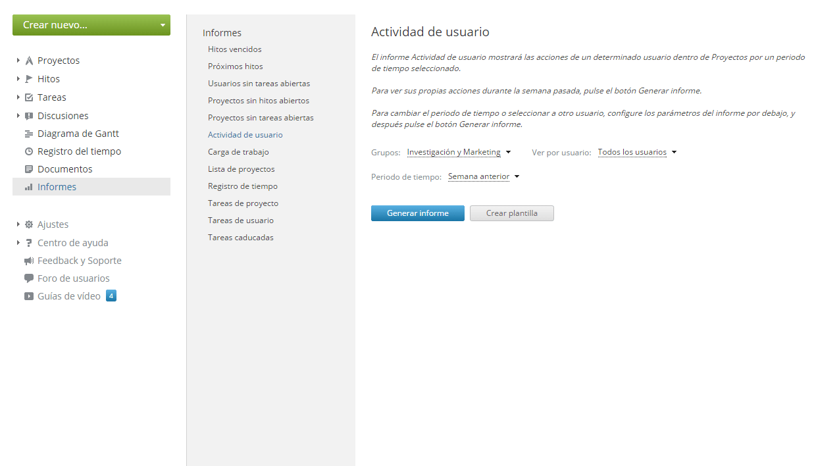Screen dimensions: 816x466
Task: Open Feedback y Soporte link
Action: point(80,261)
